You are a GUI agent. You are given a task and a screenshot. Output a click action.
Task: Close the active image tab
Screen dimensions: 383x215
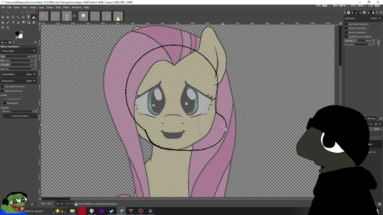(74, 16)
